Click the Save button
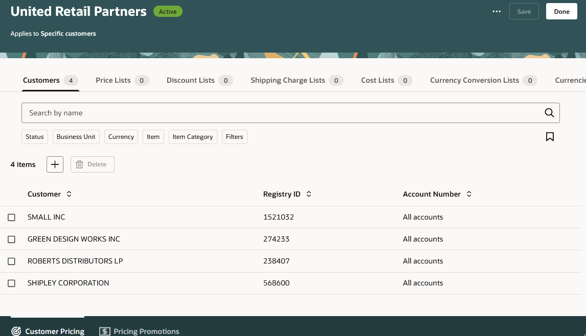 coord(524,12)
